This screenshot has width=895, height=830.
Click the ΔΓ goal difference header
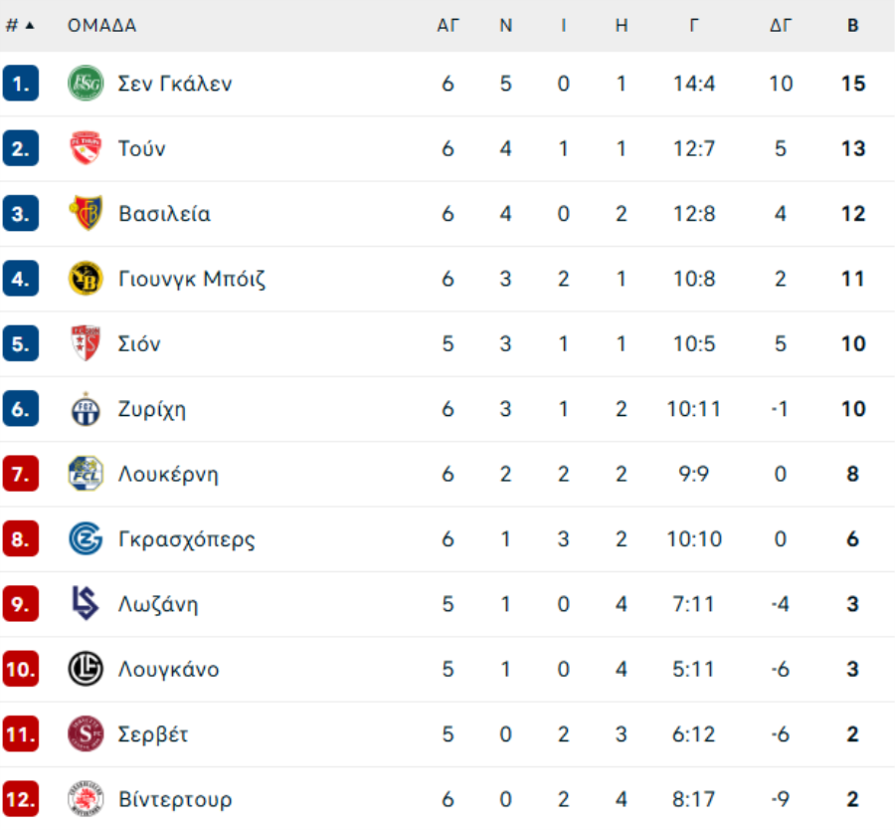(x=781, y=26)
